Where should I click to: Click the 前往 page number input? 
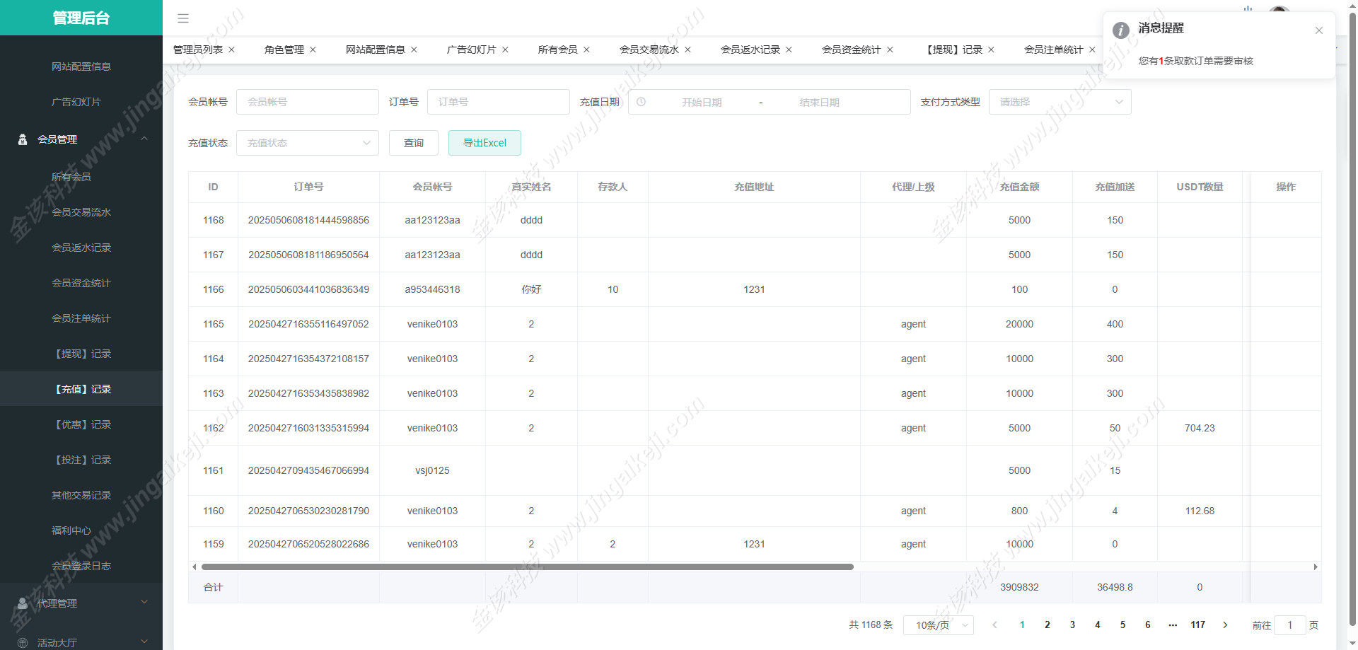coord(1289,625)
